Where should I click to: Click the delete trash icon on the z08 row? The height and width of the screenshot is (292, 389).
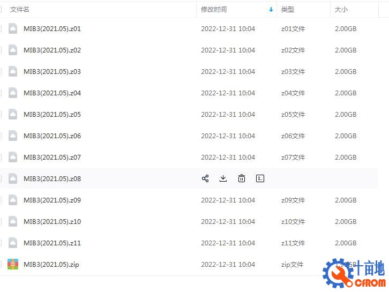pos(242,178)
